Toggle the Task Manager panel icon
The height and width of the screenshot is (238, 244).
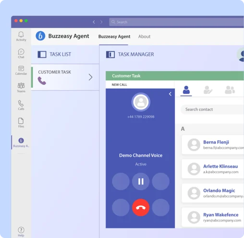click(x=110, y=54)
